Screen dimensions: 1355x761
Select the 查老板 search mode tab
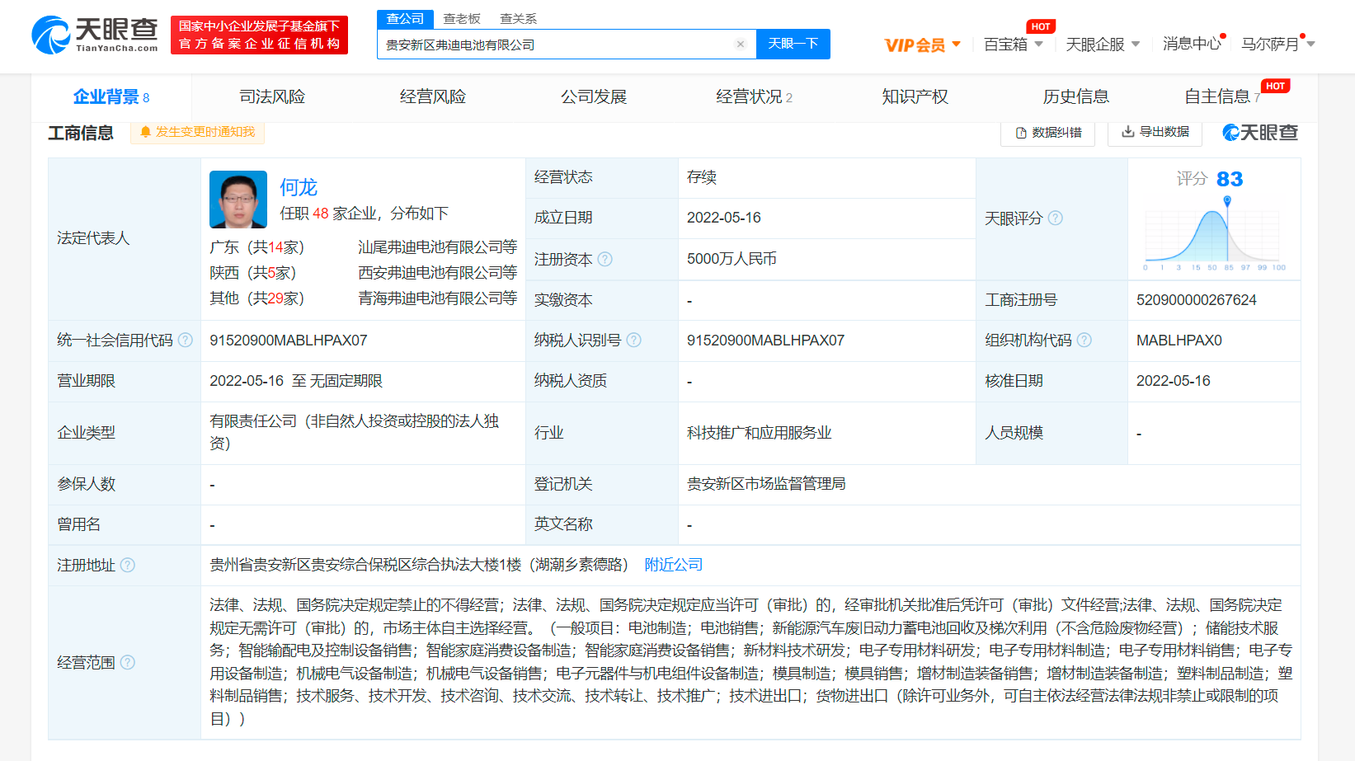tap(462, 19)
